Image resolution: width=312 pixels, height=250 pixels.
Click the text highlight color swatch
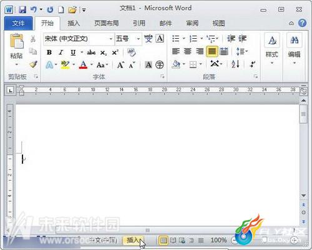click(x=65, y=65)
